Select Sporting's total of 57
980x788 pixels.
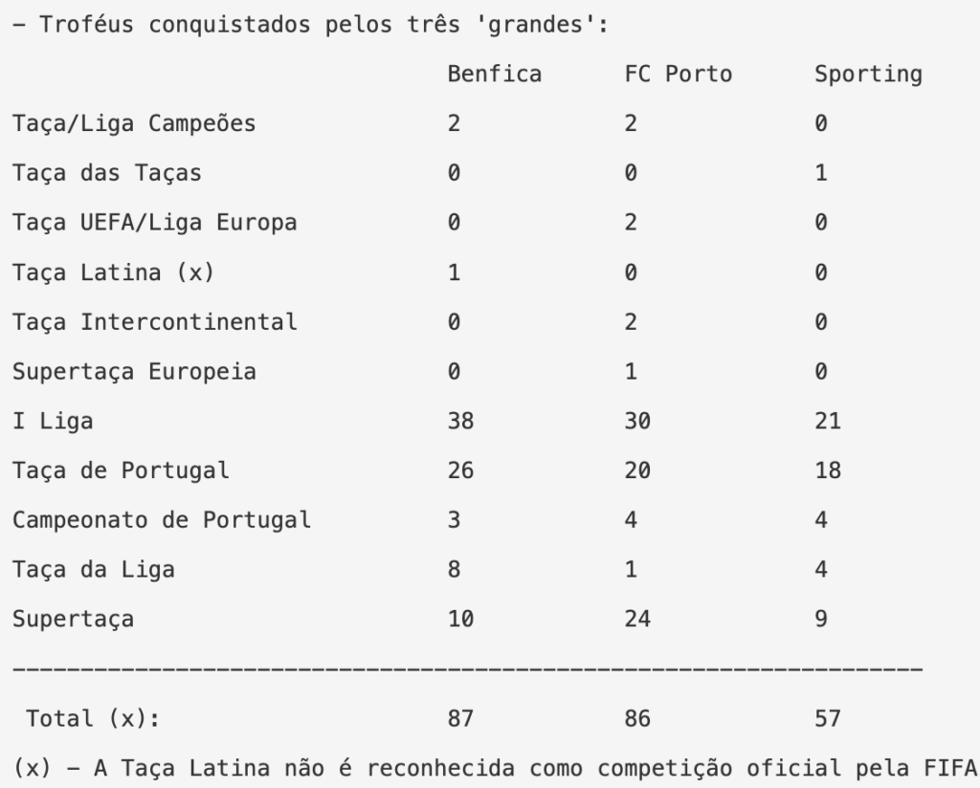(x=827, y=718)
